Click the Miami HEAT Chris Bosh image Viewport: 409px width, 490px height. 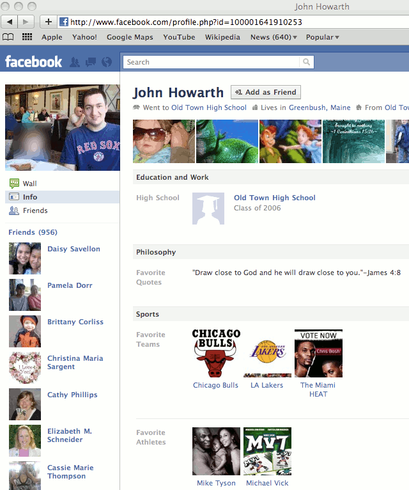tap(318, 353)
